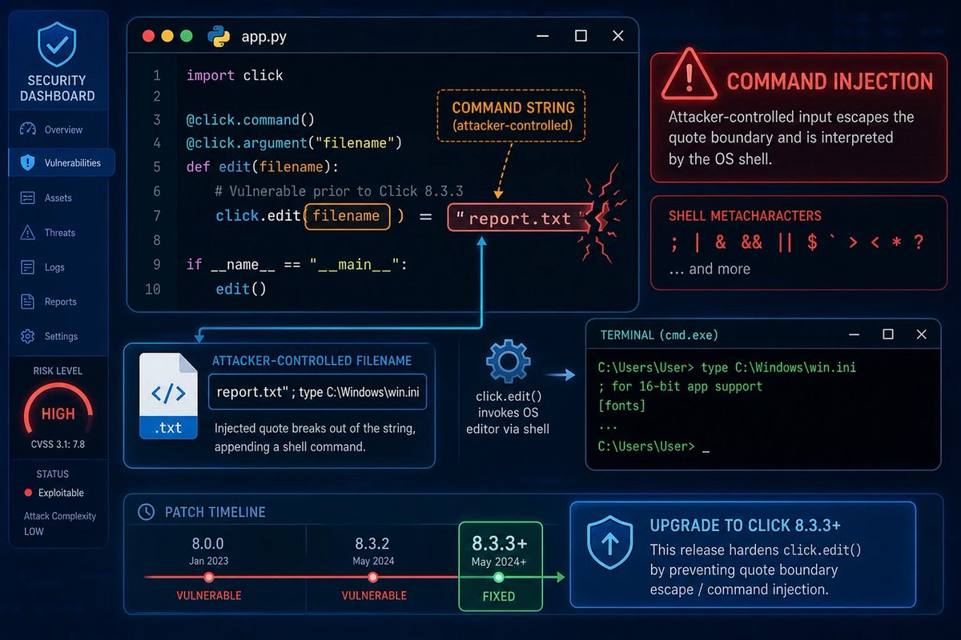
Task: Click the HIGH risk level gauge
Action: coord(58,413)
